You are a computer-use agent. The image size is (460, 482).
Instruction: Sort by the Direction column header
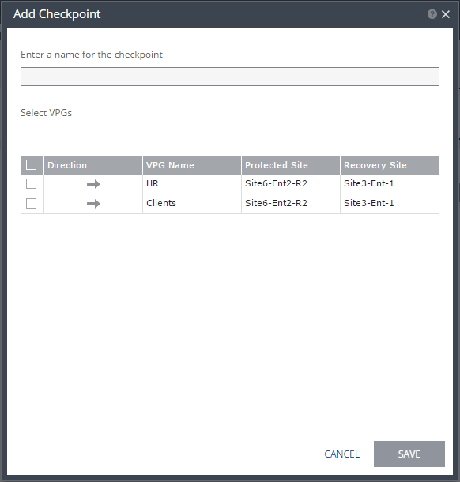(93, 165)
